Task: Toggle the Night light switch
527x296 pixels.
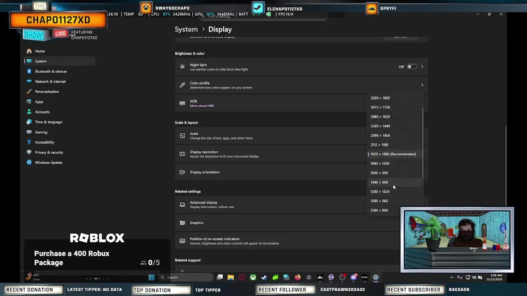Action: click(x=412, y=67)
